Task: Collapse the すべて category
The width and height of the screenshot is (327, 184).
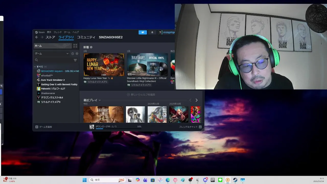Action: click(35, 67)
